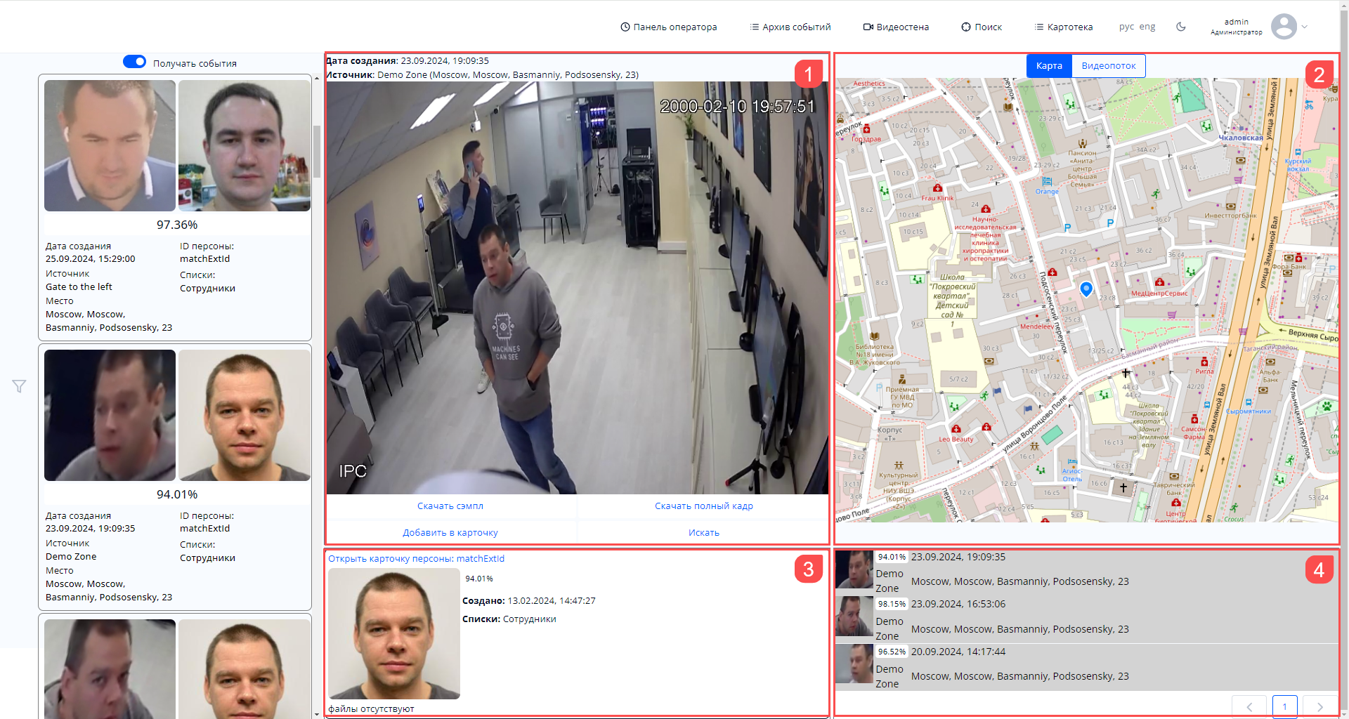The height and width of the screenshot is (719, 1349).
Task: Click the admin user avatar icon
Action: 1284,27
